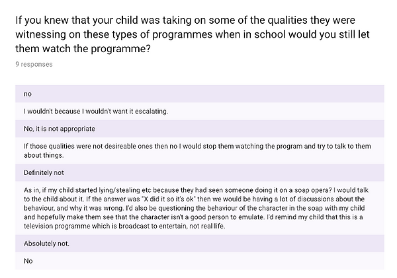This screenshot has width=397, height=278.
Task: Click the "9 responses" count label
Action: 34,64
